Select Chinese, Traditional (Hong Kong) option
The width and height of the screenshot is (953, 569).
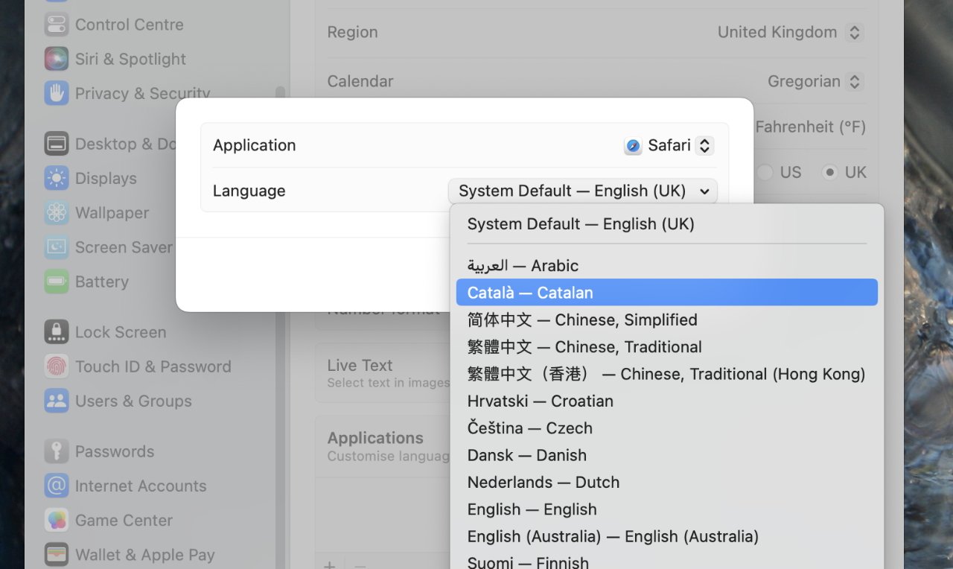tap(667, 374)
